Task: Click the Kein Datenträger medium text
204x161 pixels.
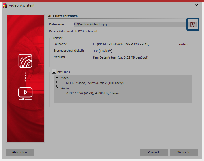Action: tap(121, 57)
